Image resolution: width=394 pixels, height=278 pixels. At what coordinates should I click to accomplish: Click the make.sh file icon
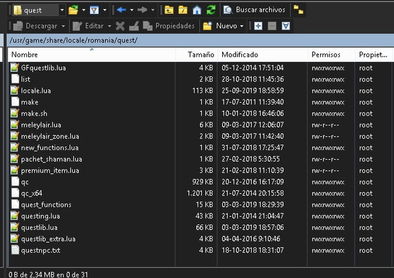point(15,113)
